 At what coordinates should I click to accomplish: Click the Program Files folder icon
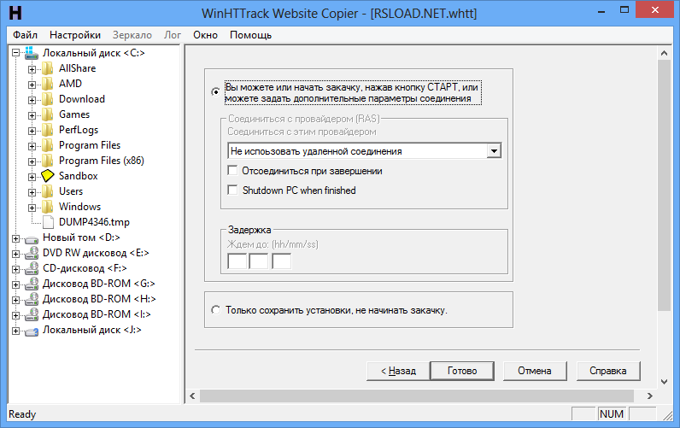coord(48,145)
